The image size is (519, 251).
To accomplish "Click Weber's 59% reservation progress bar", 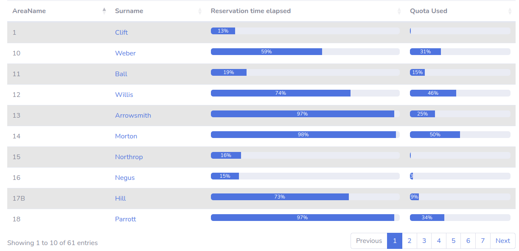I will (x=267, y=52).
